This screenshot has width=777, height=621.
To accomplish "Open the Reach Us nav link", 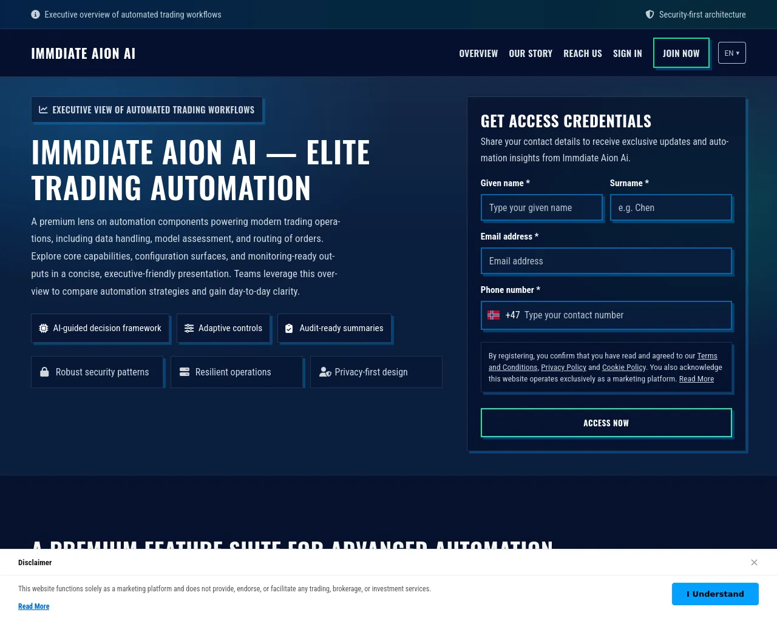I will (x=583, y=53).
